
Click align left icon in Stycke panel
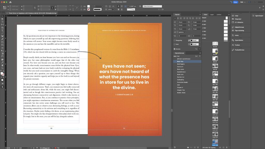coord(175,18)
